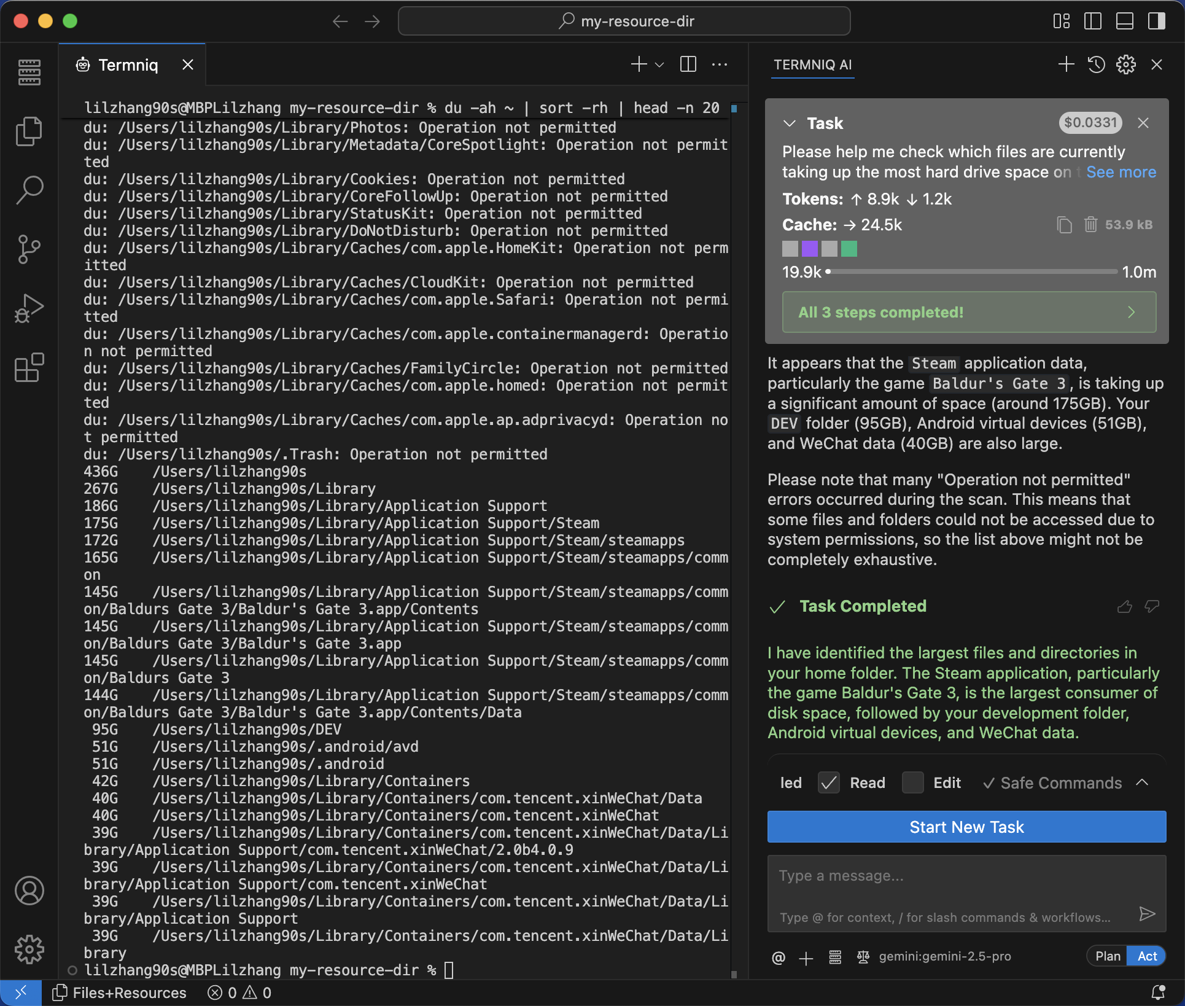
Task: Click the See more link
Action: click(x=1121, y=172)
